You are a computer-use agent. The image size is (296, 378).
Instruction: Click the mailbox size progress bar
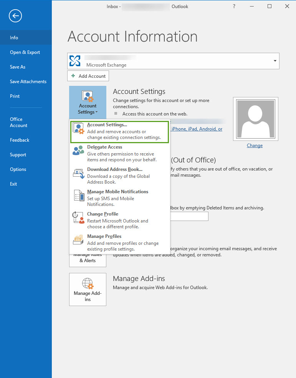click(x=189, y=216)
